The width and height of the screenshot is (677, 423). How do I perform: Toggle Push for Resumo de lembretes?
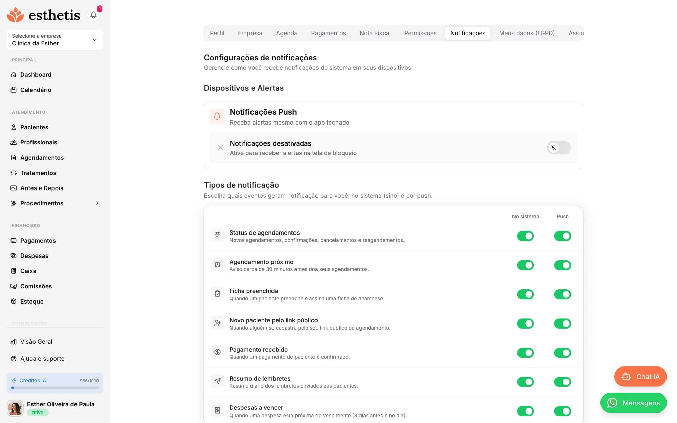(x=563, y=382)
